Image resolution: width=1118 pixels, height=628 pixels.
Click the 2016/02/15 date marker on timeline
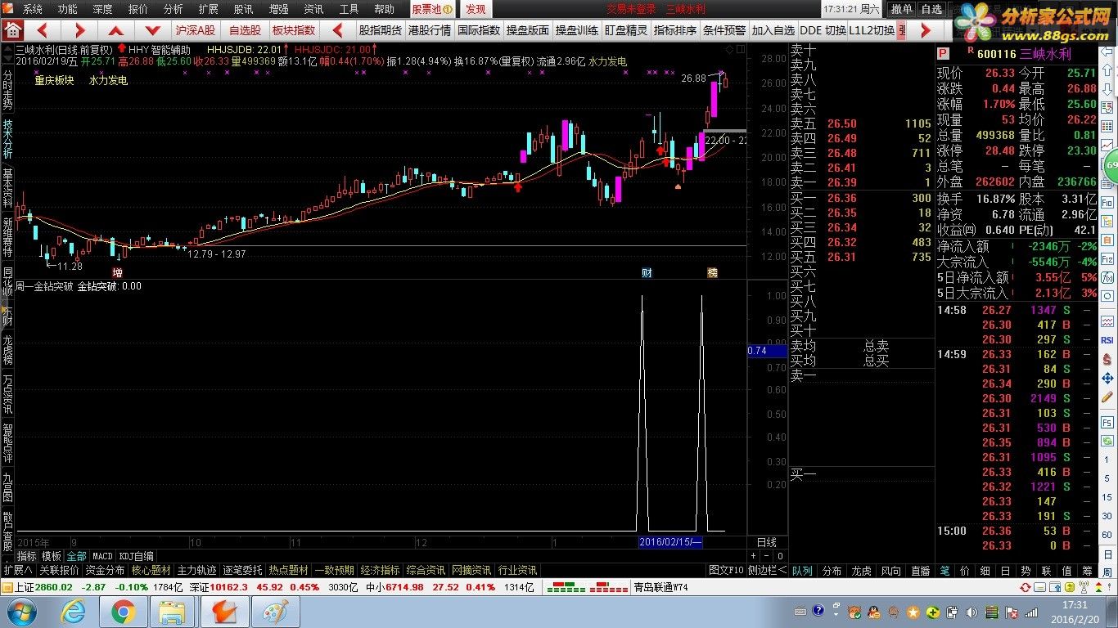click(x=670, y=542)
